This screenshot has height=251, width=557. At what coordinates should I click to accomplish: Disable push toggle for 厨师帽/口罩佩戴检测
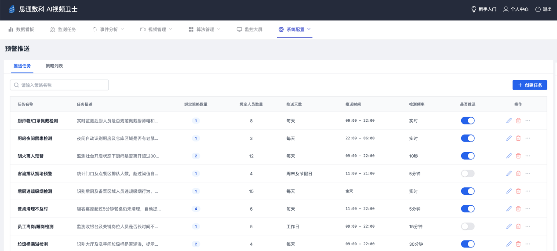point(468,120)
